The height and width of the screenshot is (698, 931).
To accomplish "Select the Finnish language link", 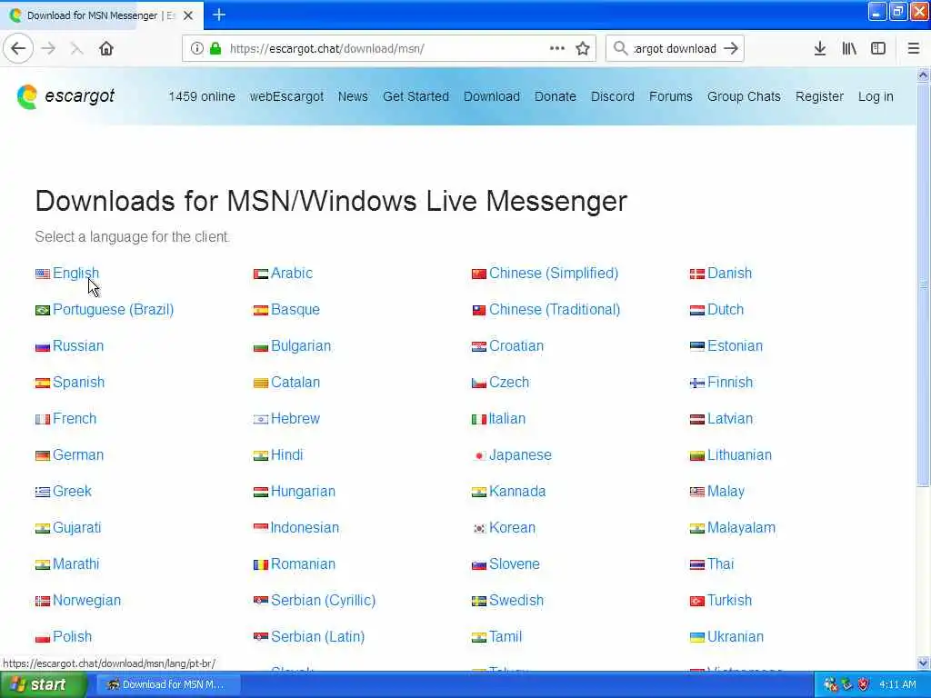I will tap(730, 383).
